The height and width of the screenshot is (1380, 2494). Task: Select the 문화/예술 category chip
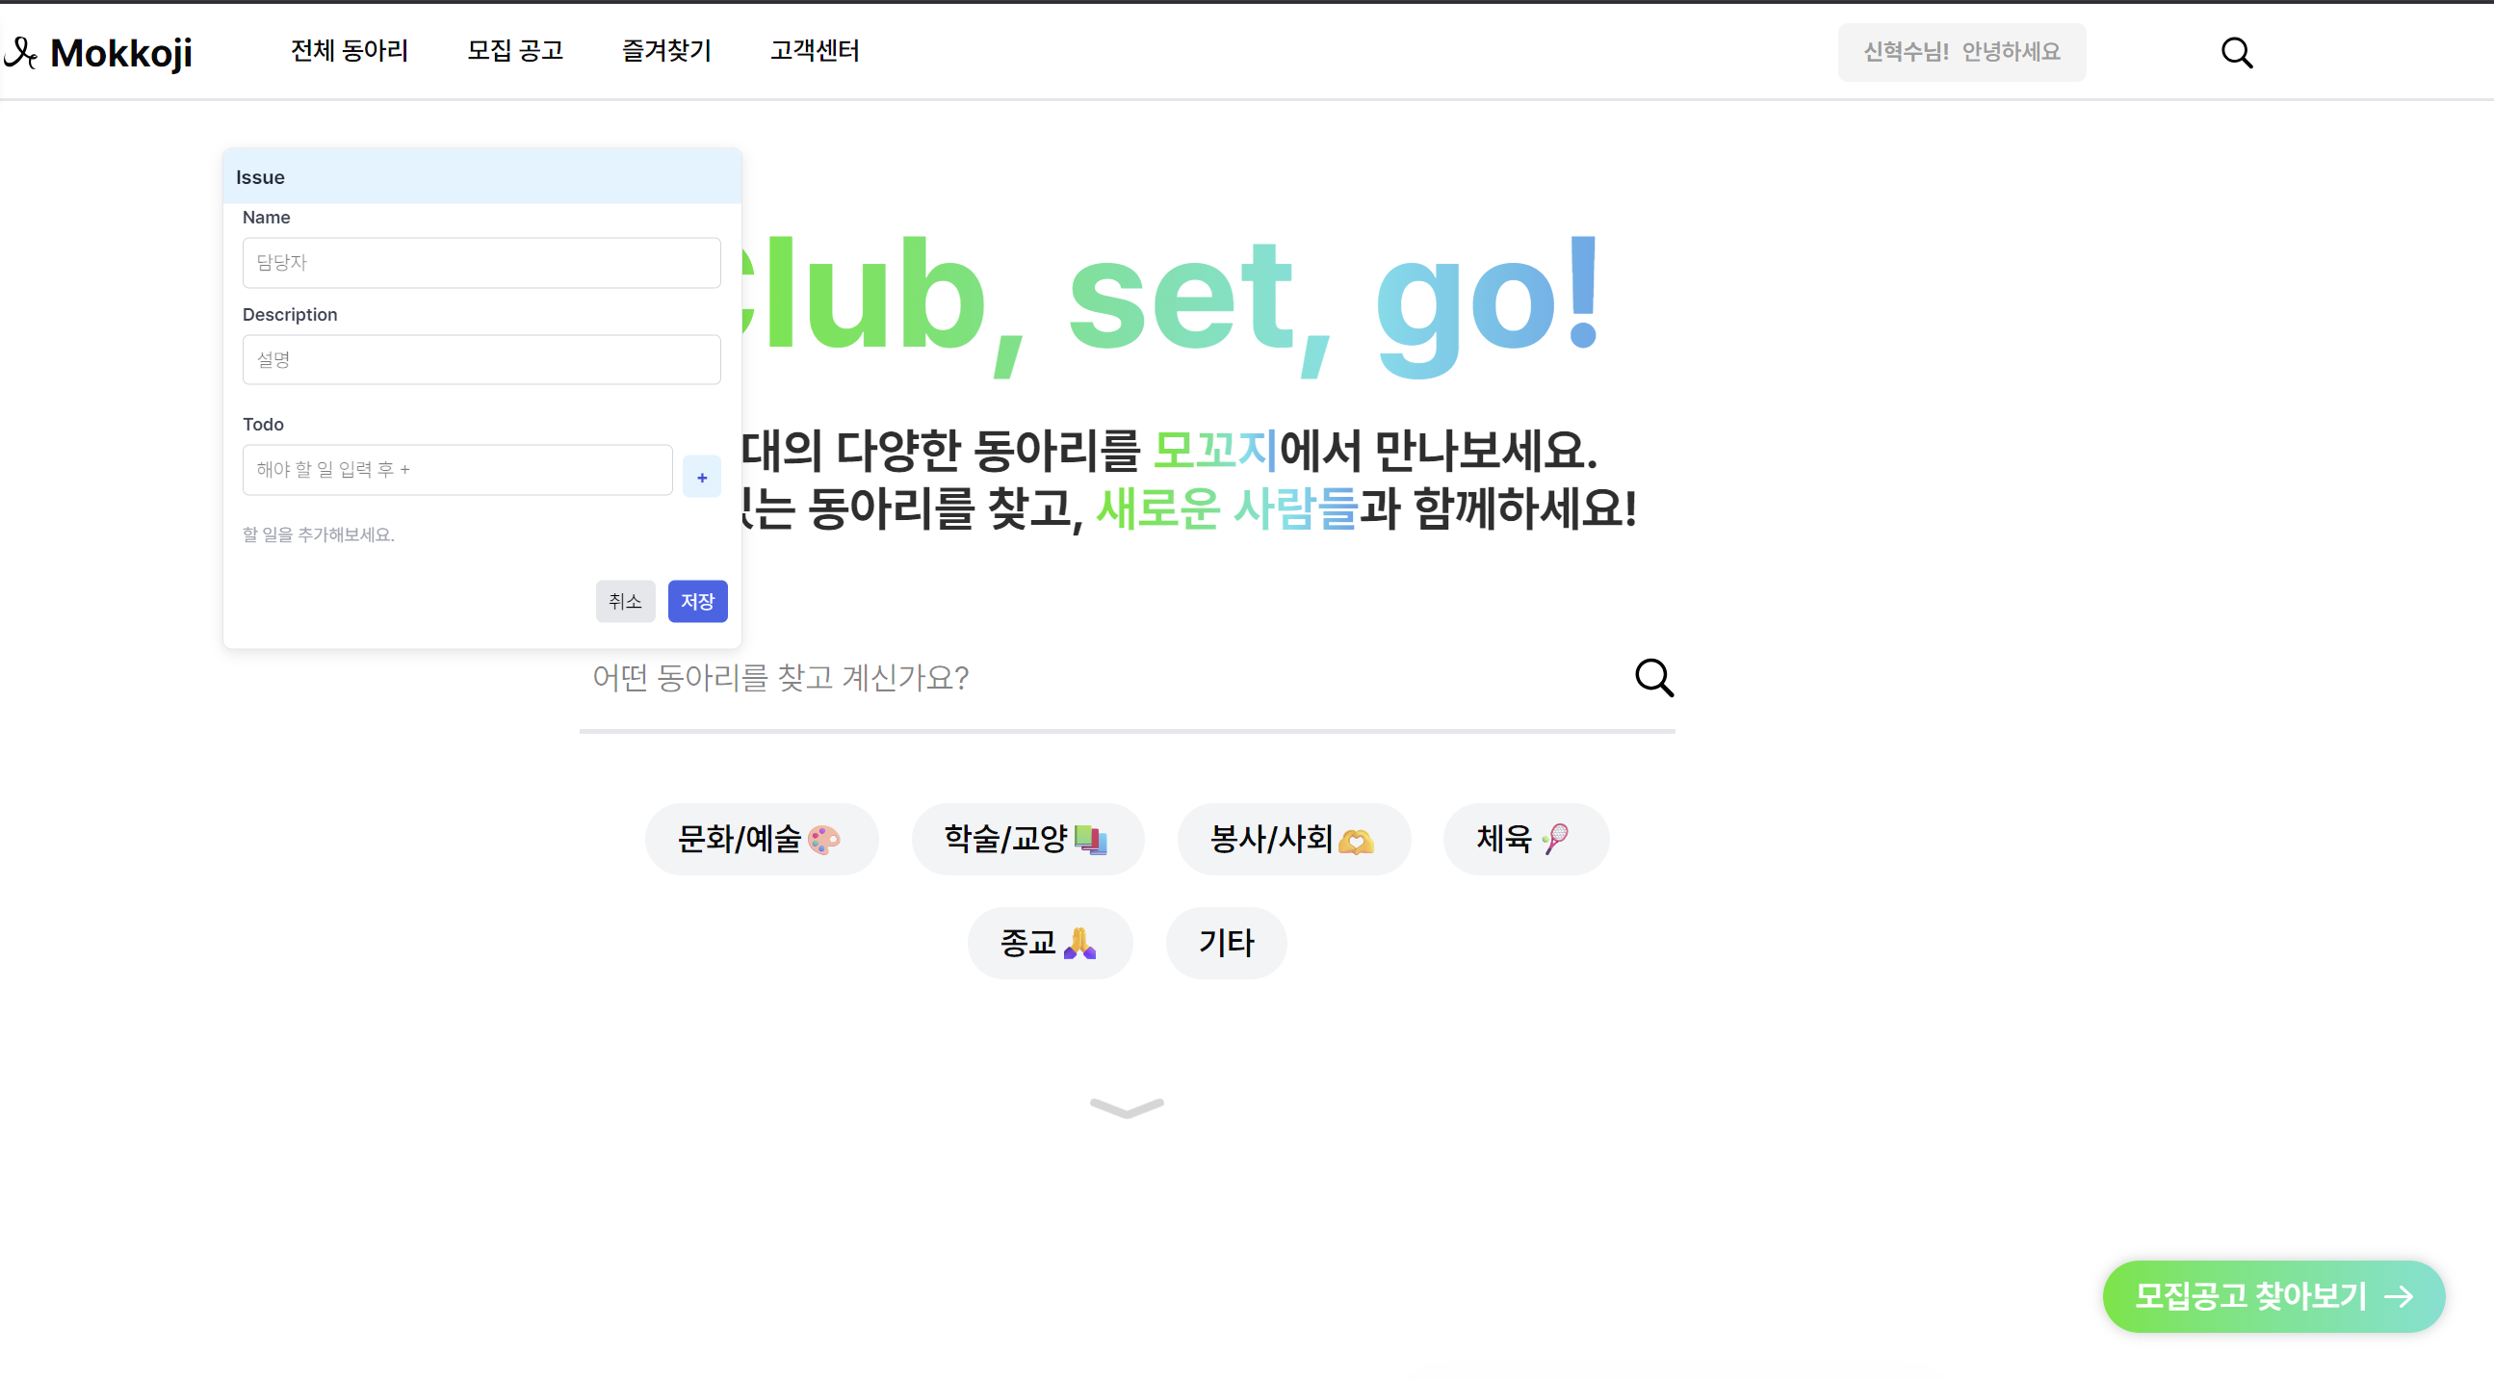tap(761, 839)
